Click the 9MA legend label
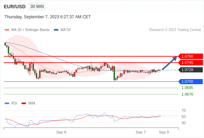The height and width of the screenshot is (138, 204). (32, 103)
